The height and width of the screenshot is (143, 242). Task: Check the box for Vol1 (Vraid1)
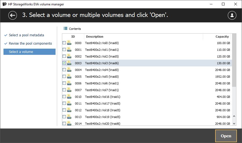(64, 50)
